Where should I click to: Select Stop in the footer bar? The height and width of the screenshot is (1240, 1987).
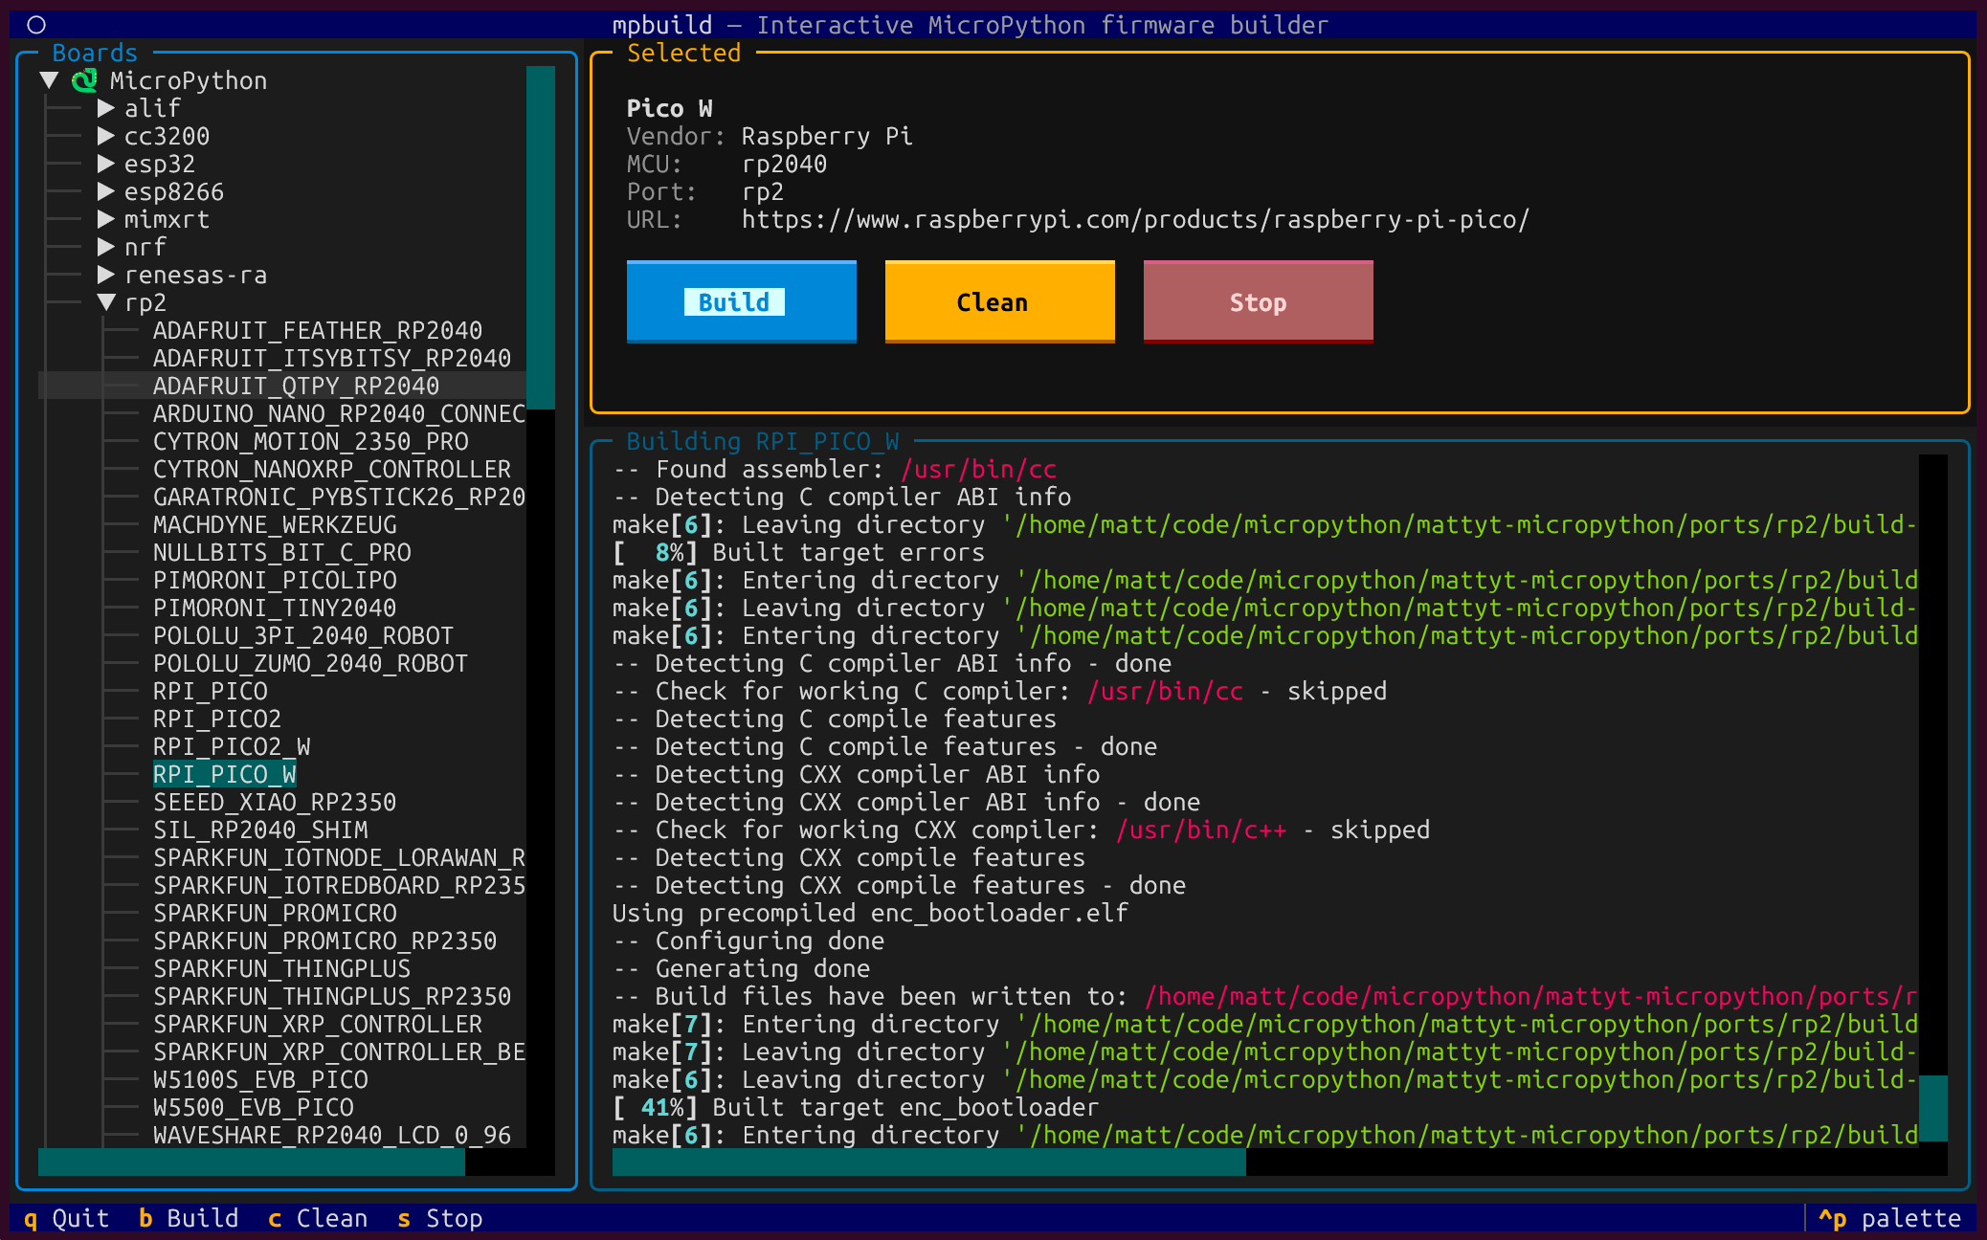[x=440, y=1218]
